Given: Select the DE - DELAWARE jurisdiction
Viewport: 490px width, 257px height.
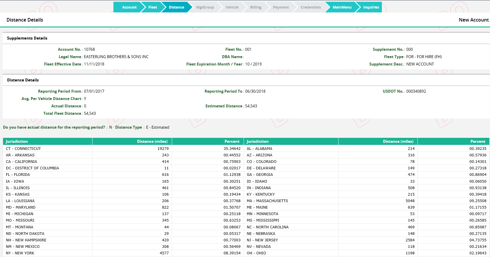Looking at the screenshot, I should pos(261,168).
